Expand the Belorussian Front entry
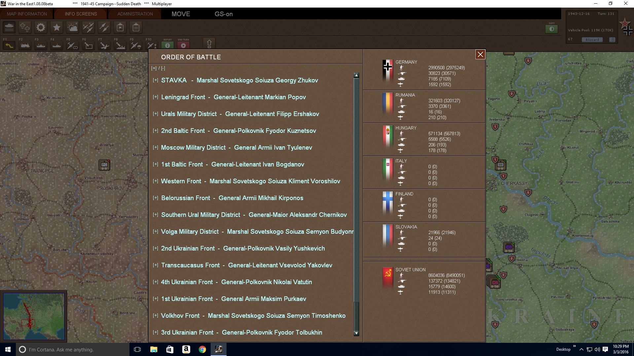The height and width of the screenshot is (356, 634). point(156,198)
